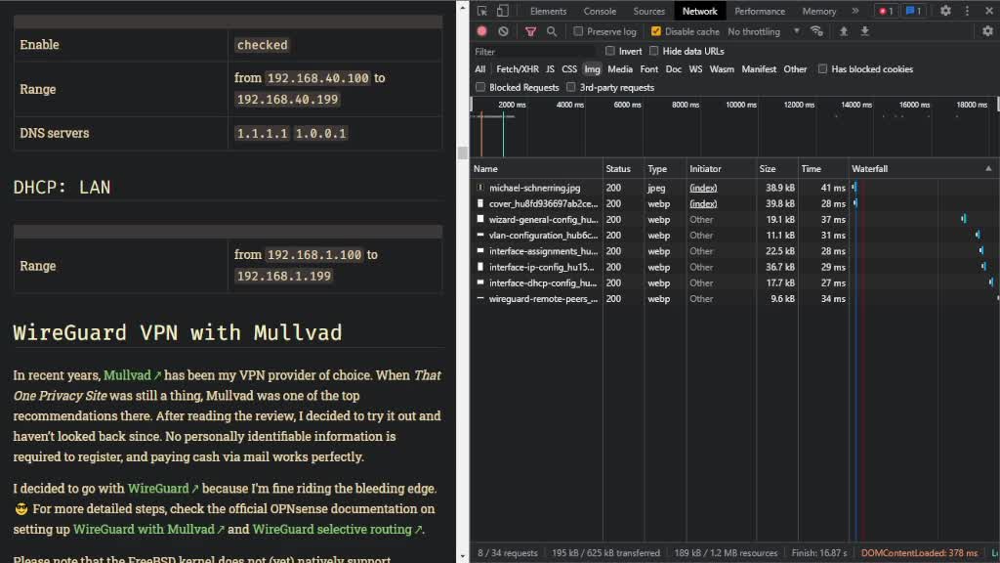The width and height of the screenshot is (1000, 563).
Task: Expand the more tabs chevron
Action: pos(855,11)
